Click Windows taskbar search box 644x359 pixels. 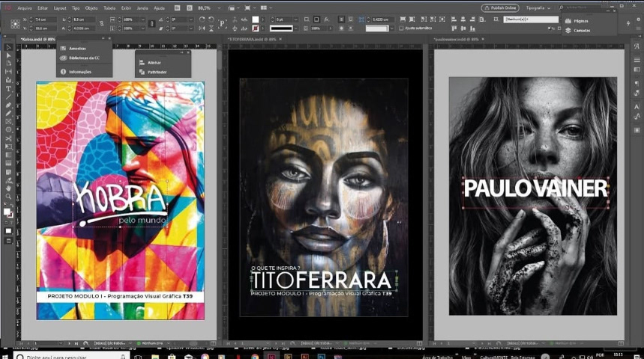[71, 356]
